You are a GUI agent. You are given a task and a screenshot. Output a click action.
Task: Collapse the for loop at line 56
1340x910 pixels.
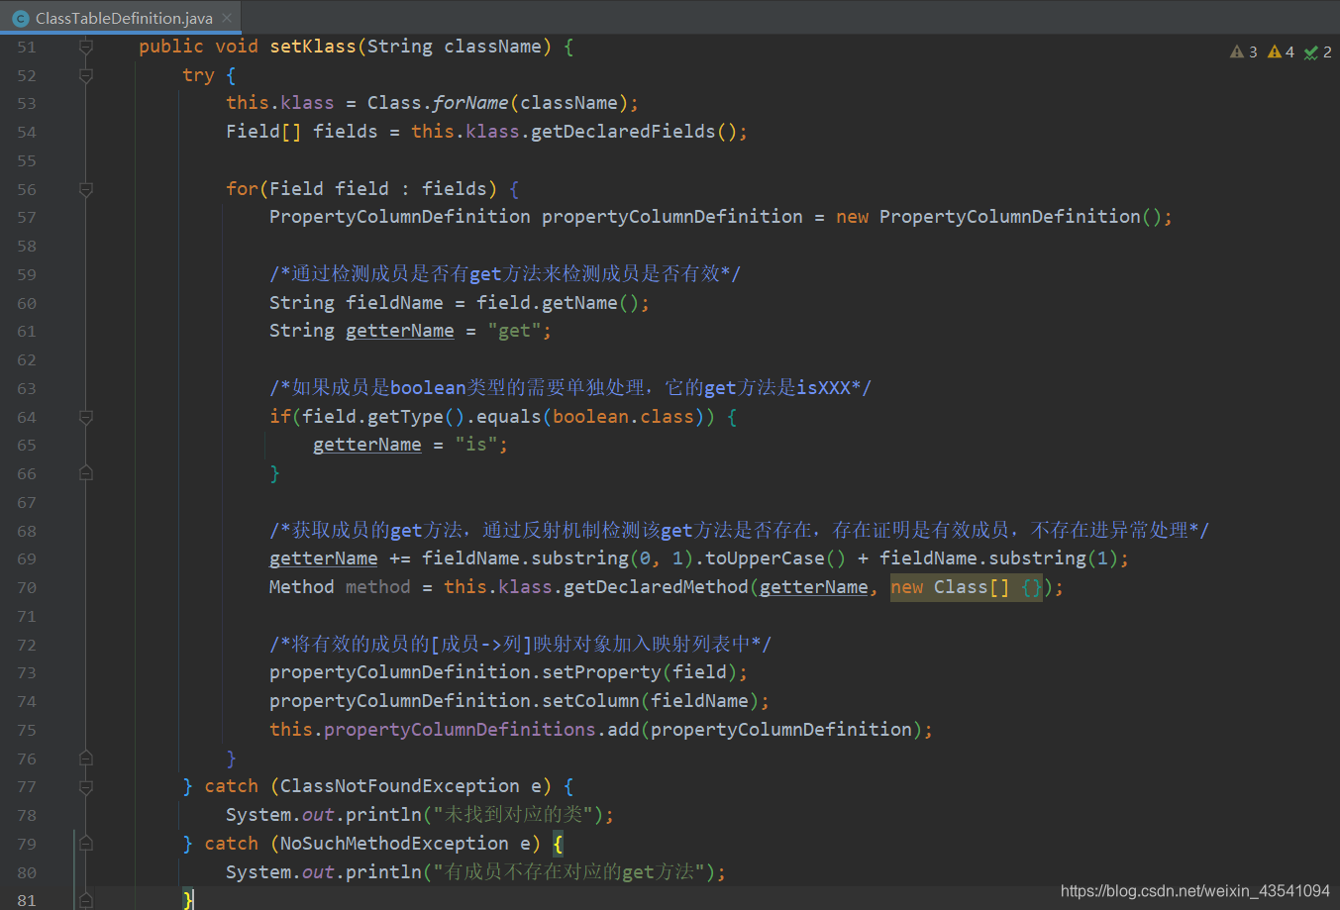(x=86, y=189)
